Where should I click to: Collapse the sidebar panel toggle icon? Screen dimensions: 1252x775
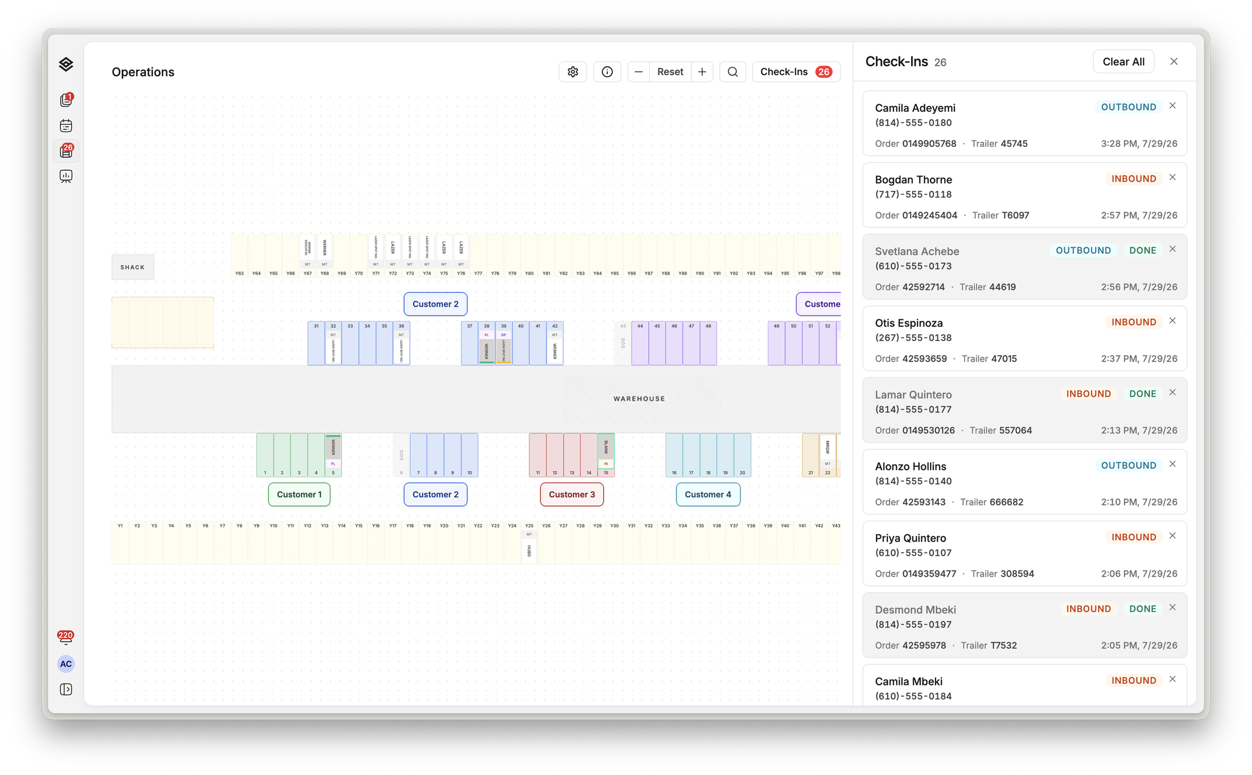coord(66,690)
